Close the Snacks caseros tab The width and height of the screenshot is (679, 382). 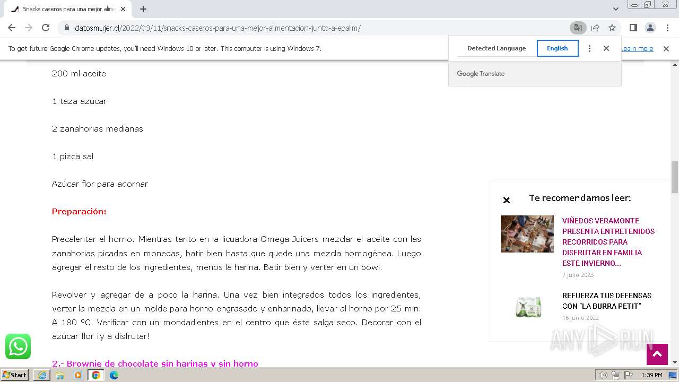point(123,9)
